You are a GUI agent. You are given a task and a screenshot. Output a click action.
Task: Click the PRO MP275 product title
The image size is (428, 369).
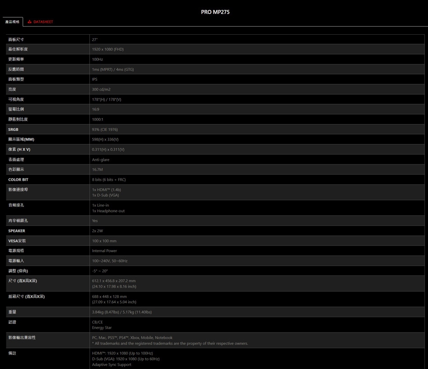[215, 12]
